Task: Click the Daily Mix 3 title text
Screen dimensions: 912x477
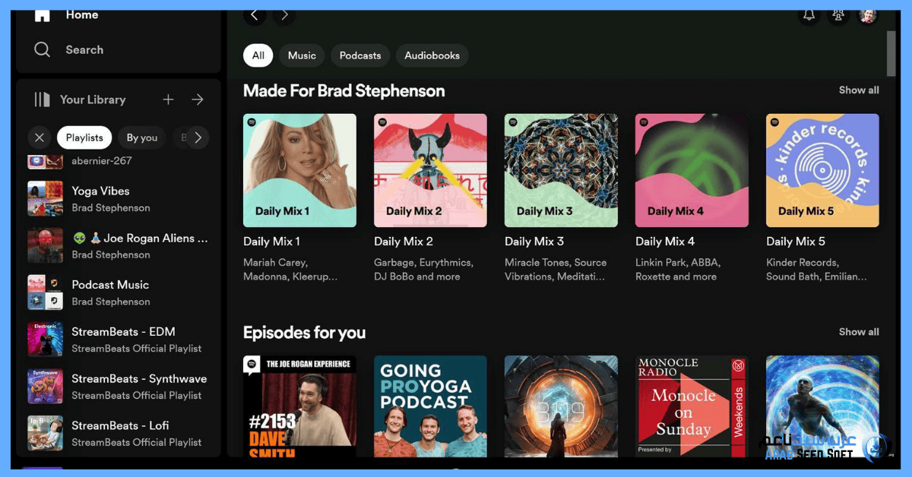Action: [x=534, y=242]
